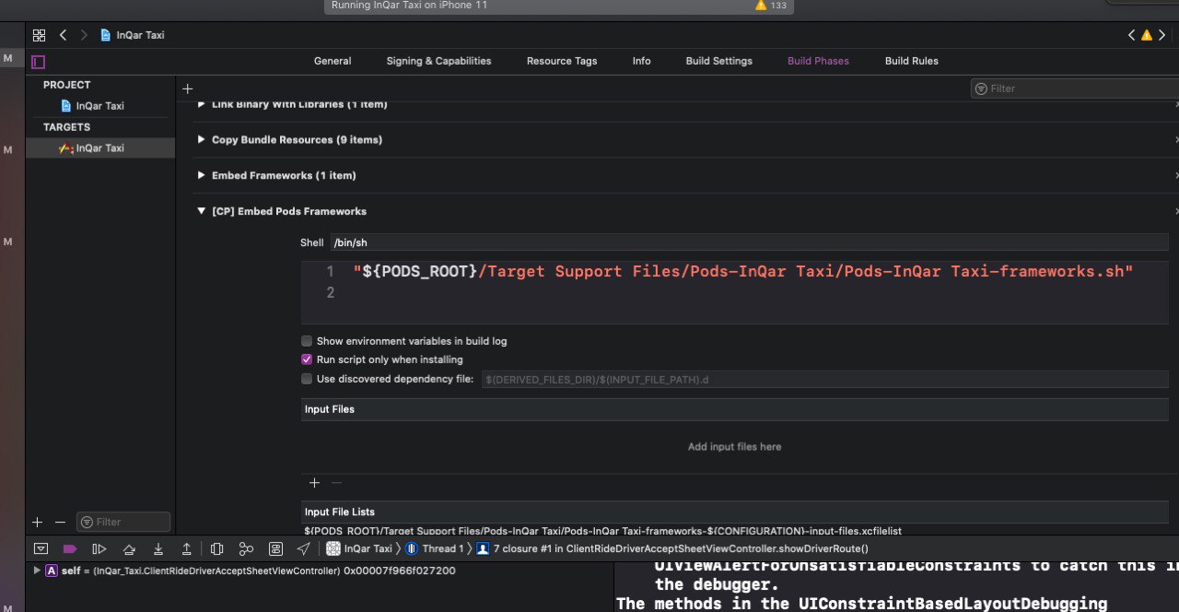Click the dependency file path field
This screenshot has height=612, width=1179.
[x=825, y=379]
